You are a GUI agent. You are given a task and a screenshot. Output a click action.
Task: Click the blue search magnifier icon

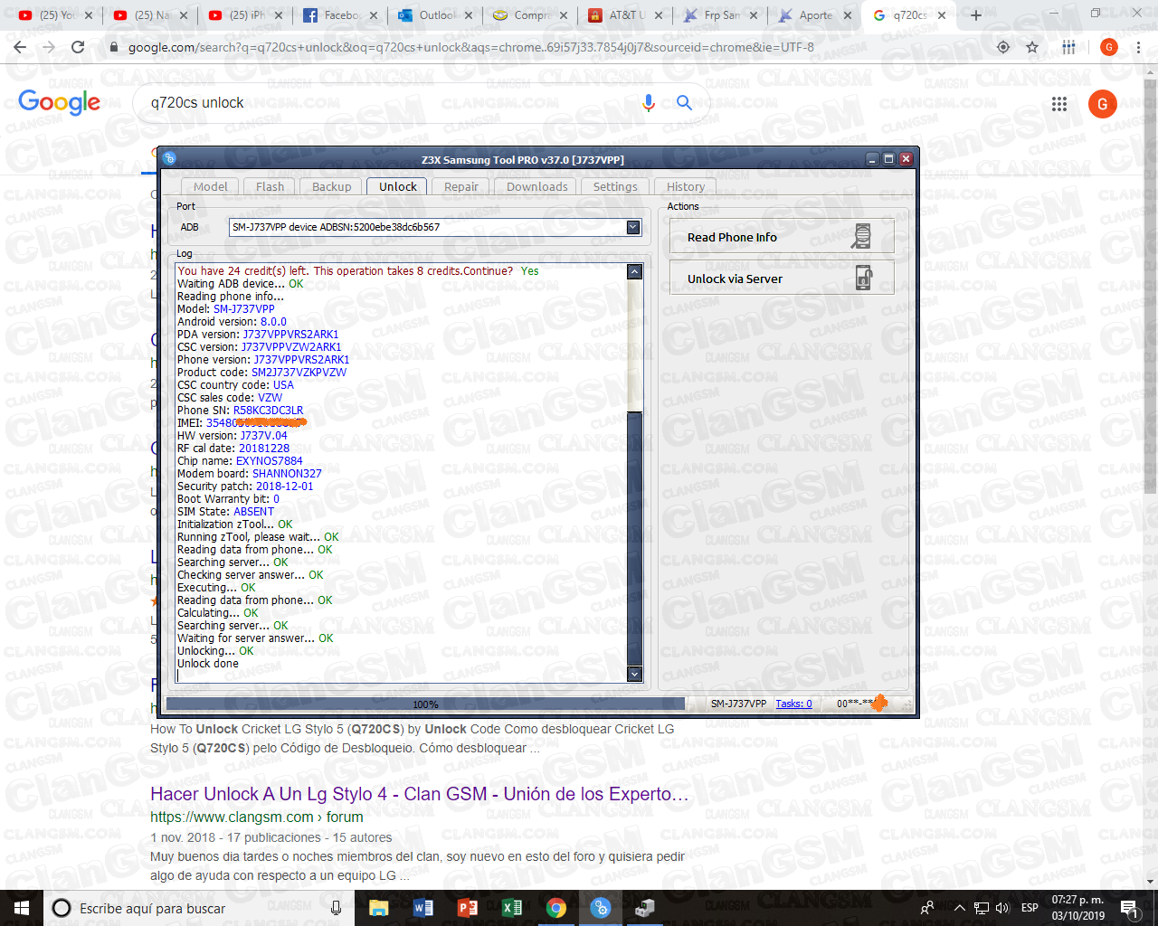point(684,103)
